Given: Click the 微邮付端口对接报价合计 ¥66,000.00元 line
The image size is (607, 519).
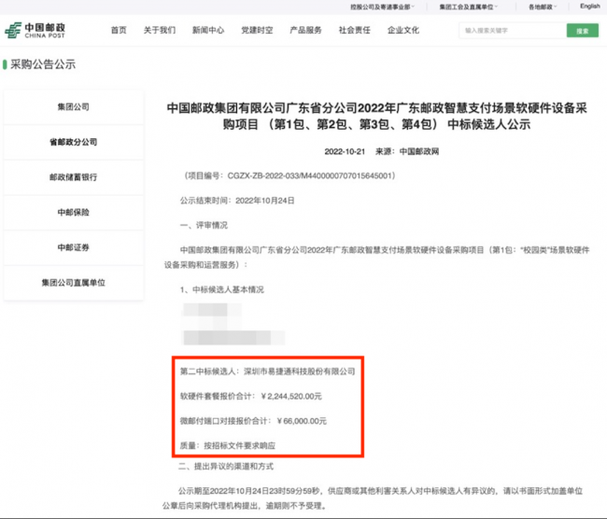Looking at the screenshot, I should [x=253, y=421].
